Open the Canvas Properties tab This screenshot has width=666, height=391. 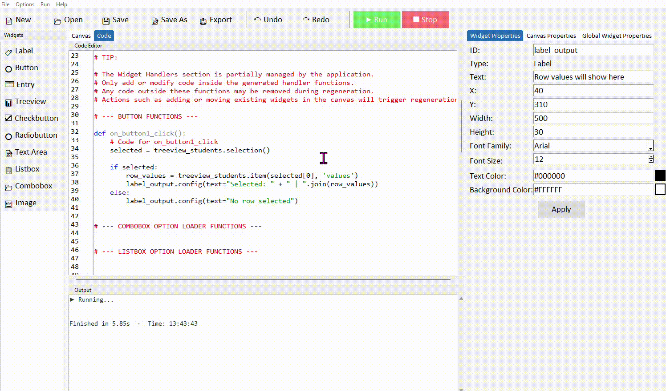(x=551, y=36)
